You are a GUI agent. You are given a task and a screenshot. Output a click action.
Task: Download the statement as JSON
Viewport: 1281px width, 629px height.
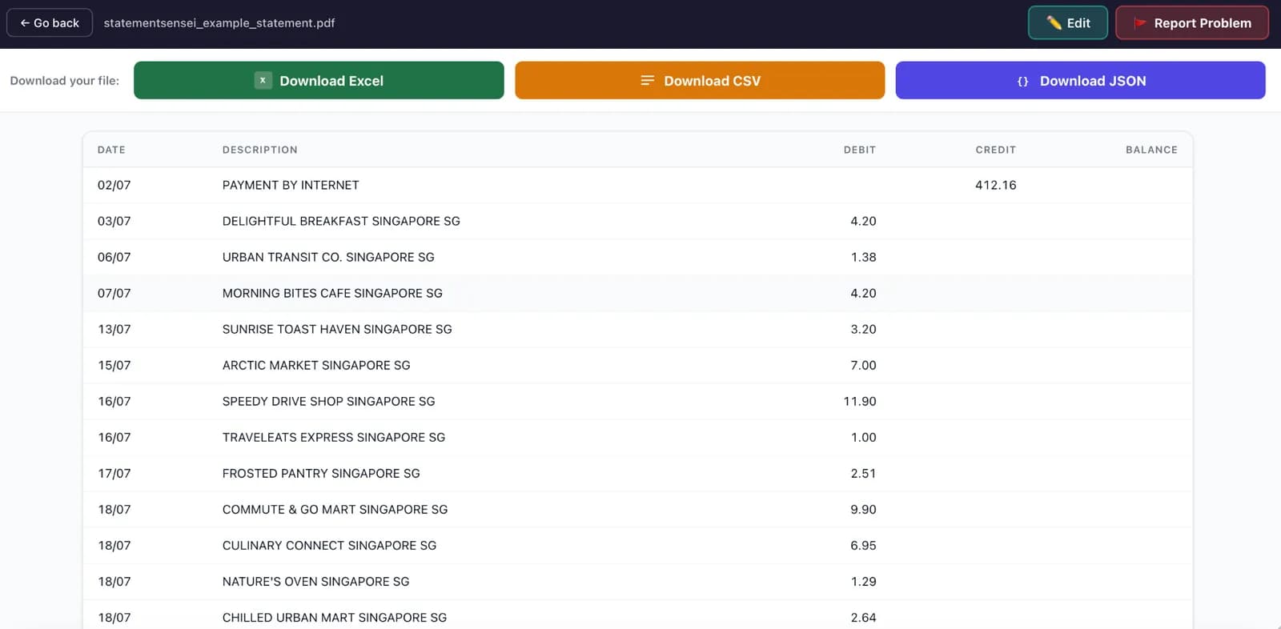tap(1080, 80)
